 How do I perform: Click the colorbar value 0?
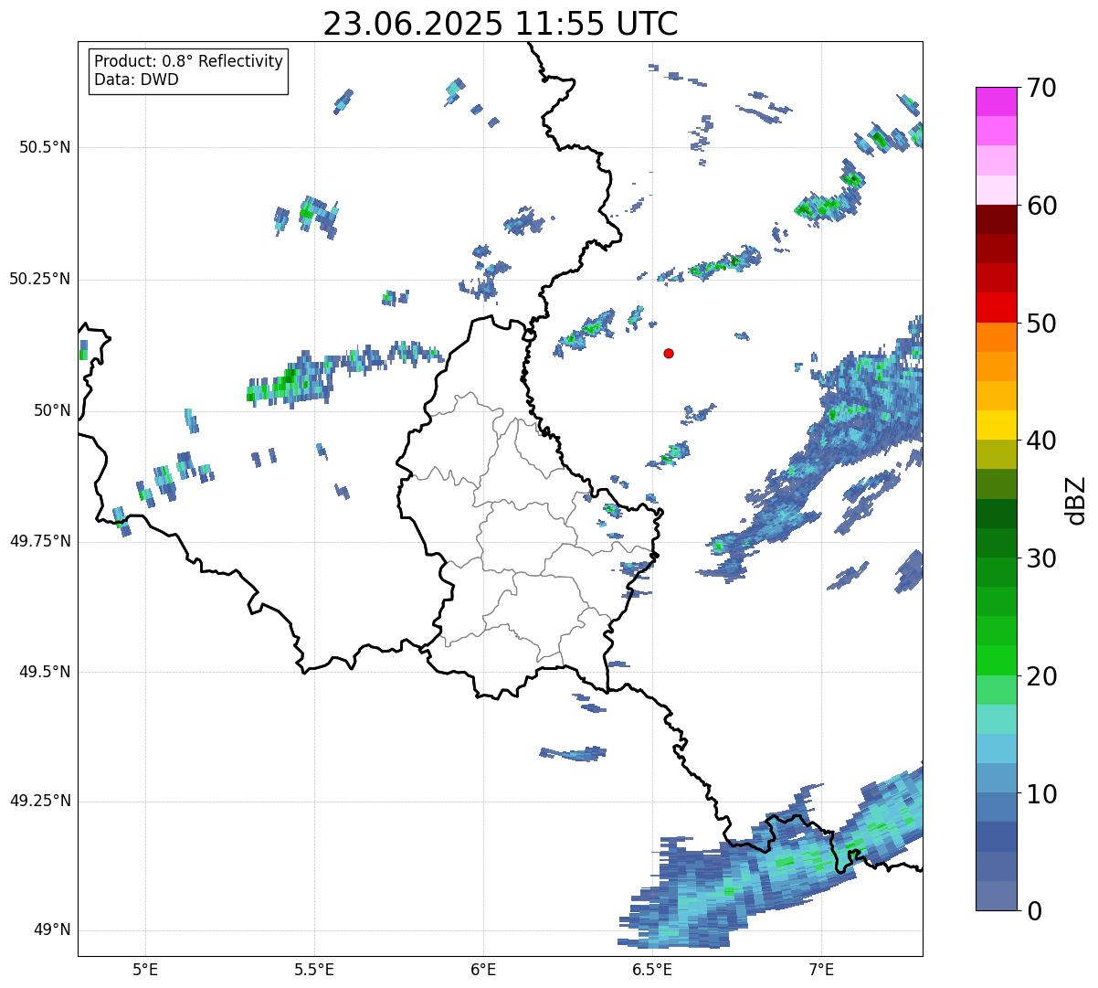[x=1034, y=911]
